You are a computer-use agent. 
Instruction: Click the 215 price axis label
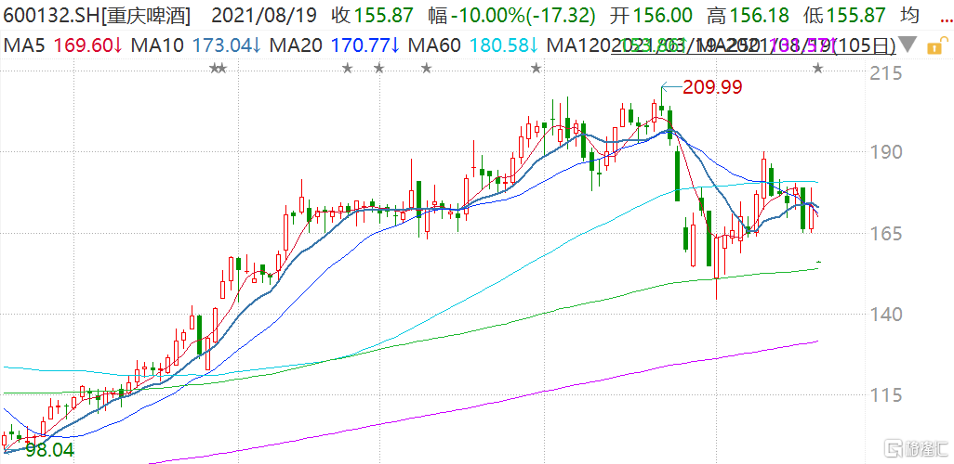click(885, 73)
